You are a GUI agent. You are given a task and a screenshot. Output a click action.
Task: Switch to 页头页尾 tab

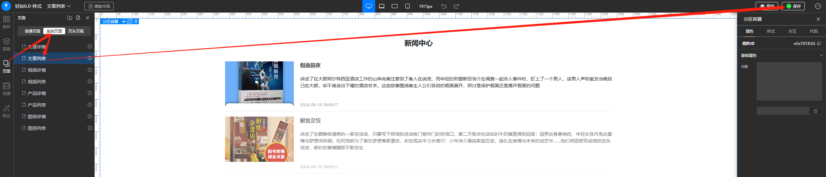[x=76, y=31]
